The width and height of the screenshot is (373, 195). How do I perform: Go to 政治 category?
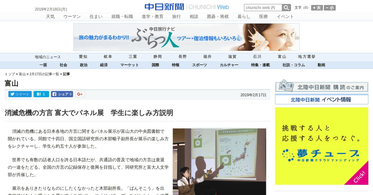click(x=84, y=65)
